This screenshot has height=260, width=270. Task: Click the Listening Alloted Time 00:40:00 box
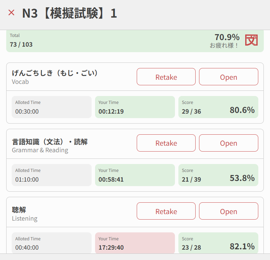coord(51,243)
